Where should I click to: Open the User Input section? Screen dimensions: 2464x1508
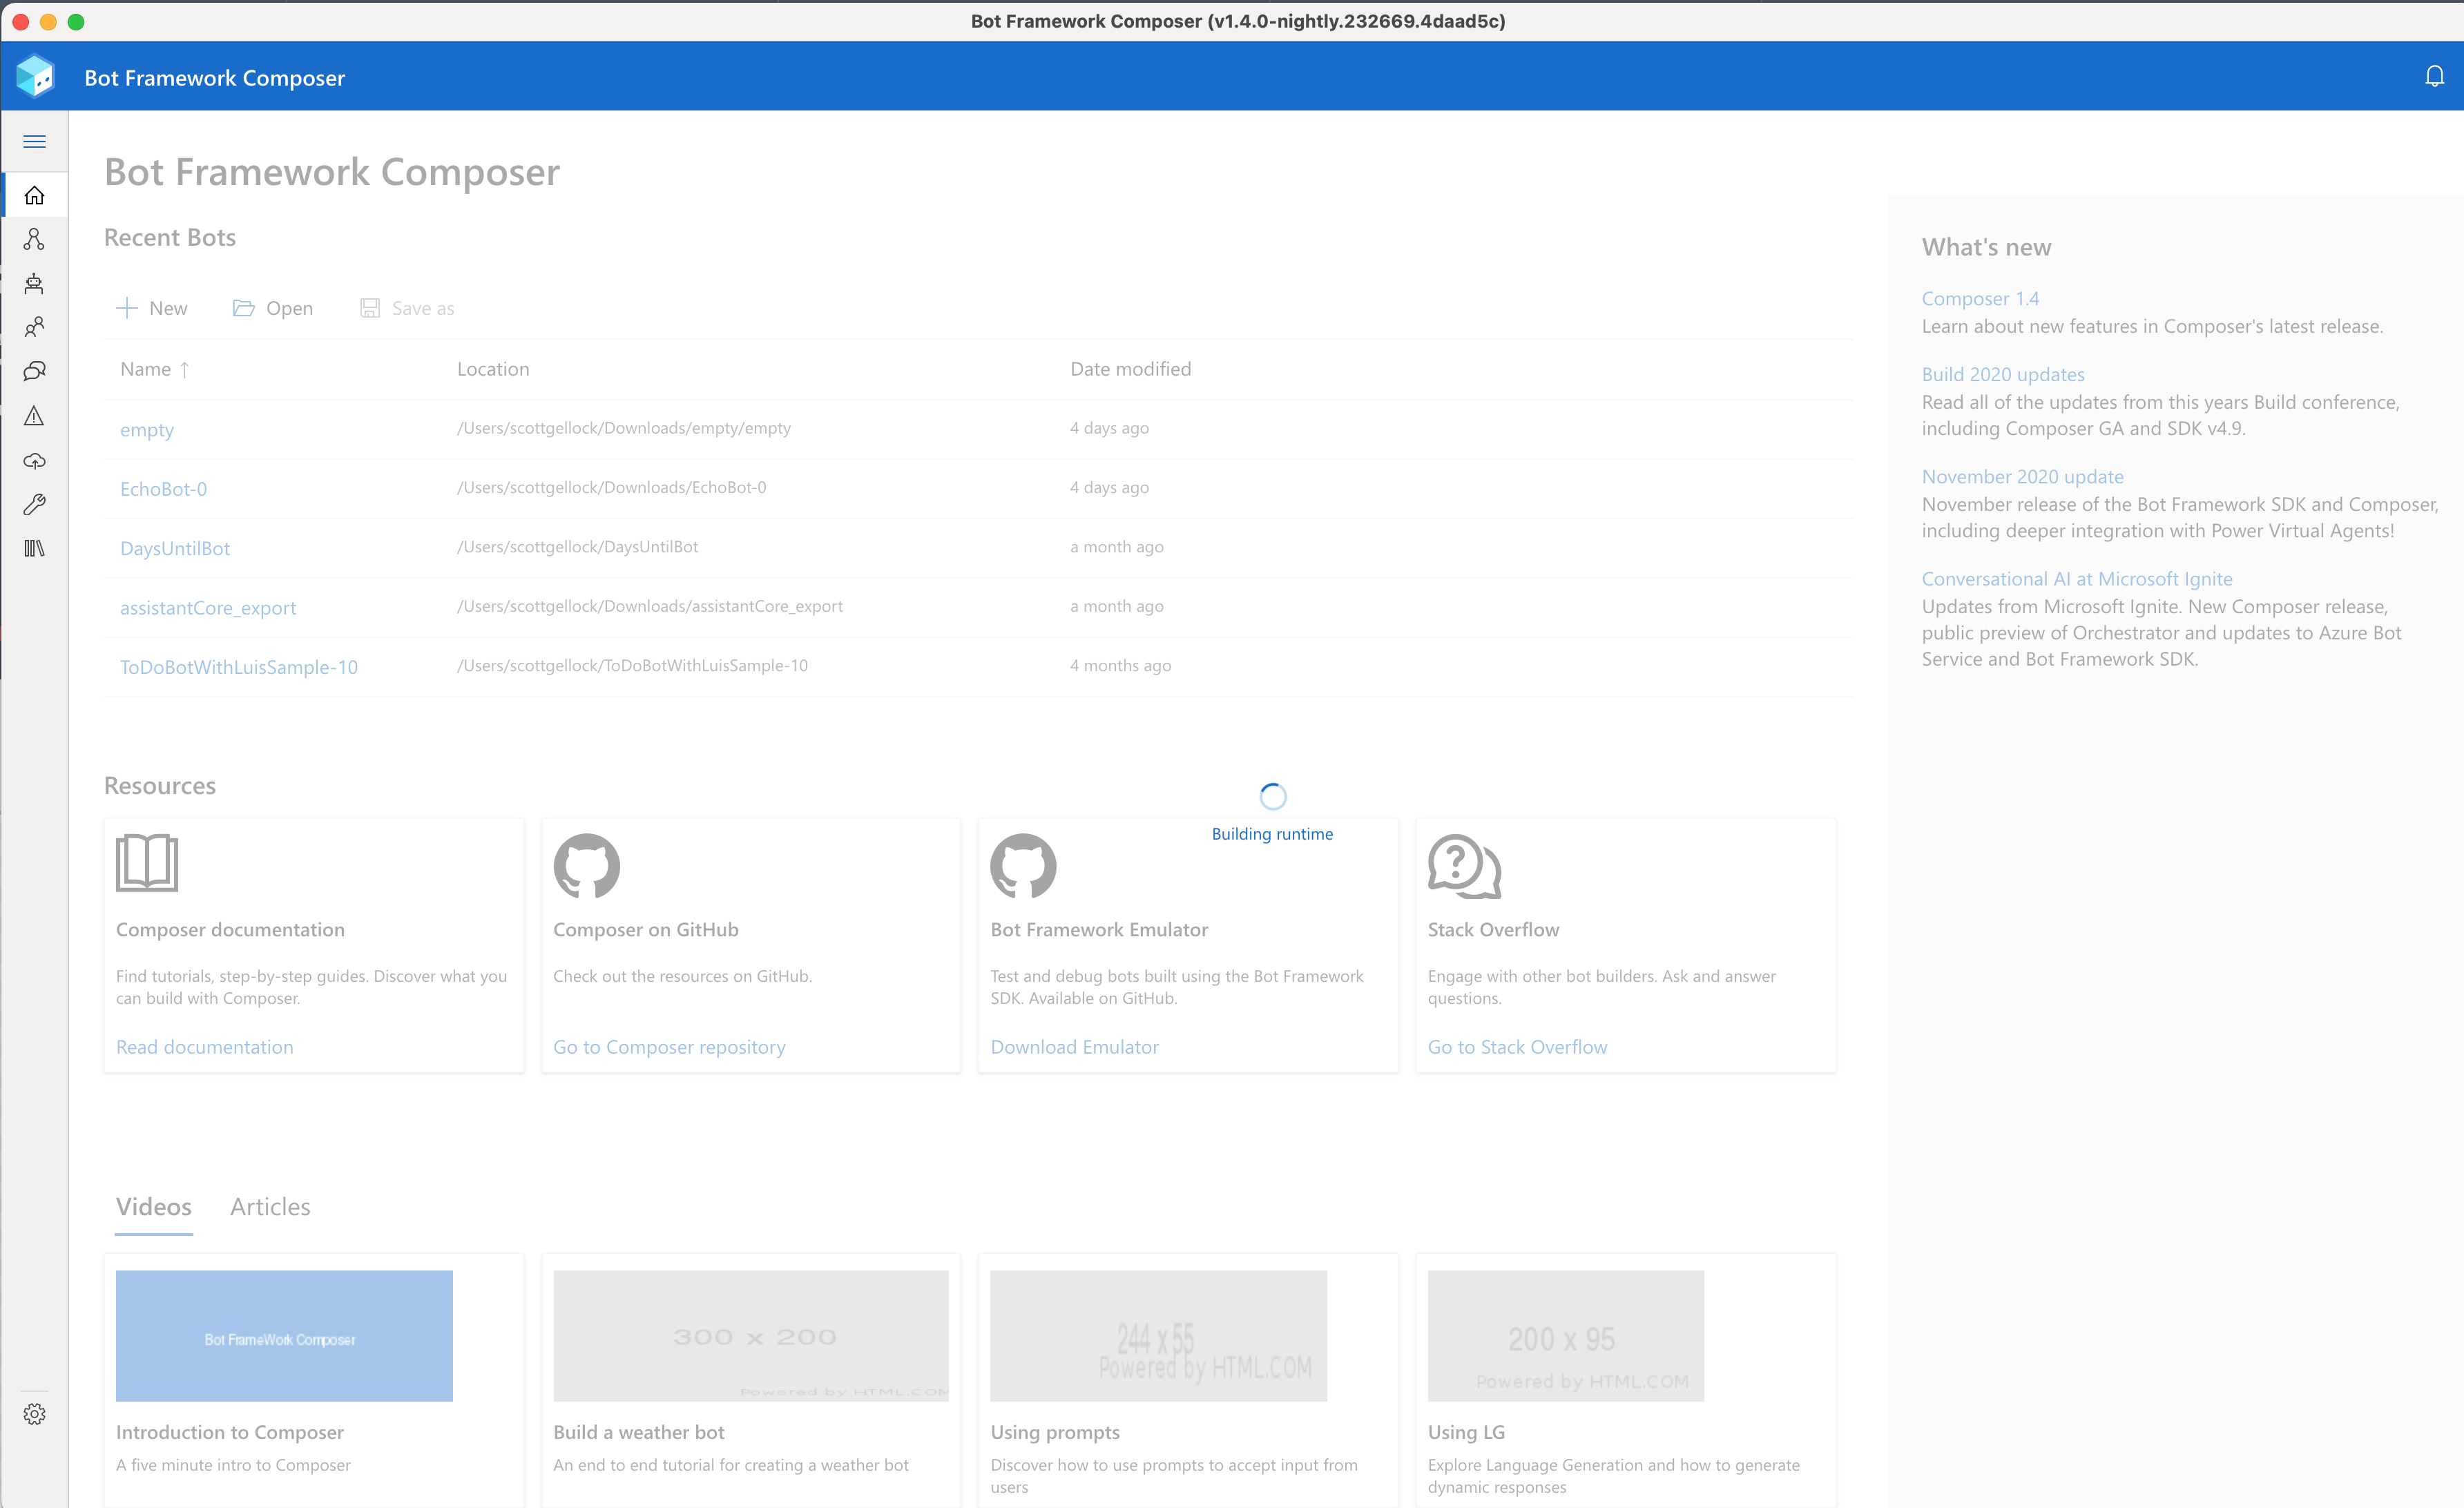tap(35, 327)
